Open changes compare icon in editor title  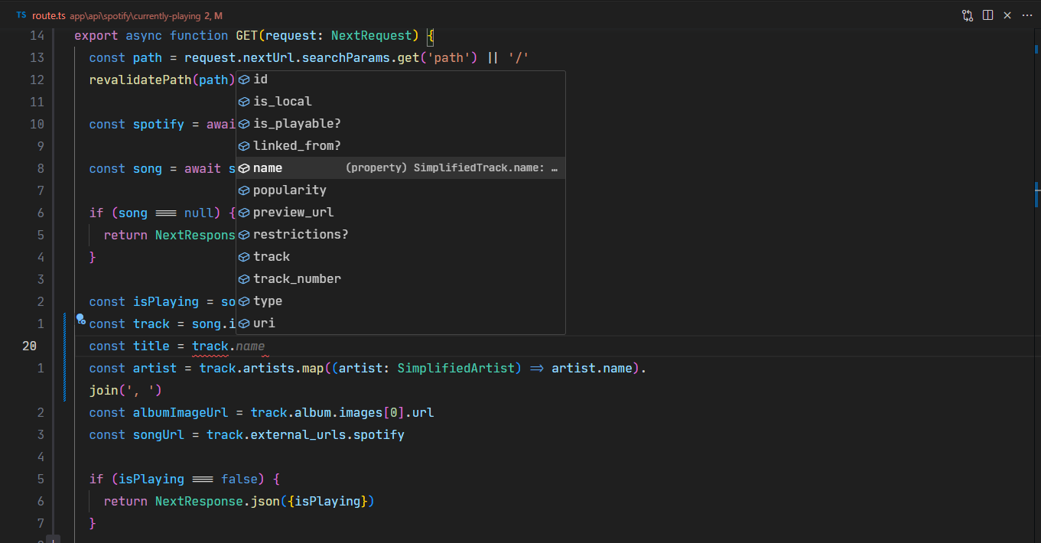coord(968,15)
